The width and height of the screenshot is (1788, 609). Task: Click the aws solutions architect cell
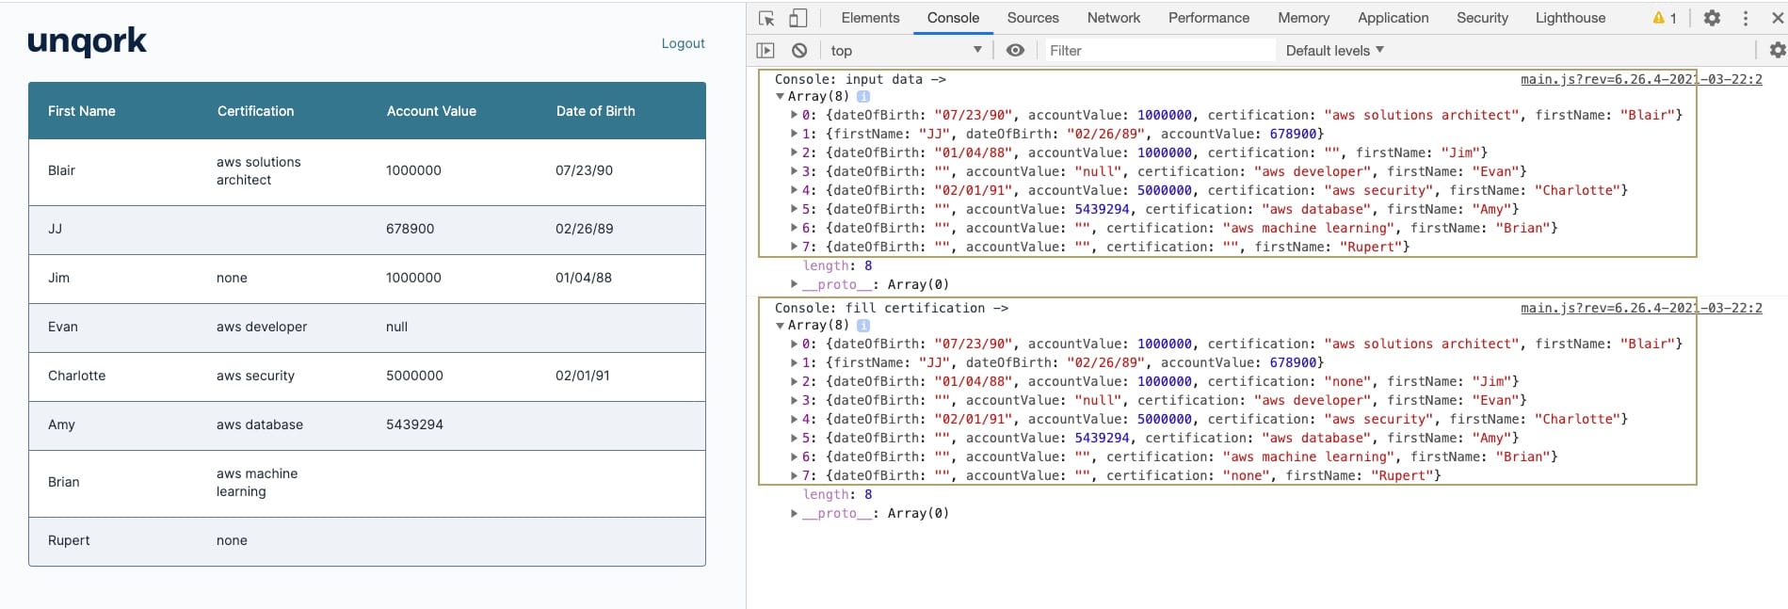[259, 171]
